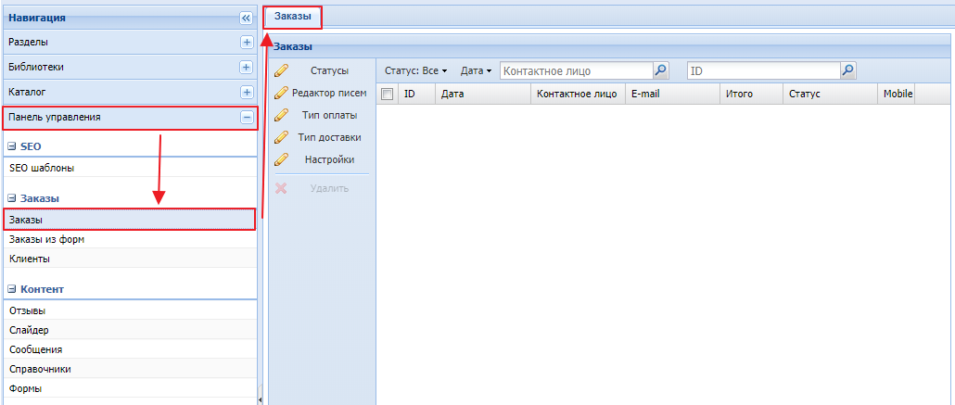Click the pencil icon beside Тип оплаты
Screen dimensions: 955x405
282,115
